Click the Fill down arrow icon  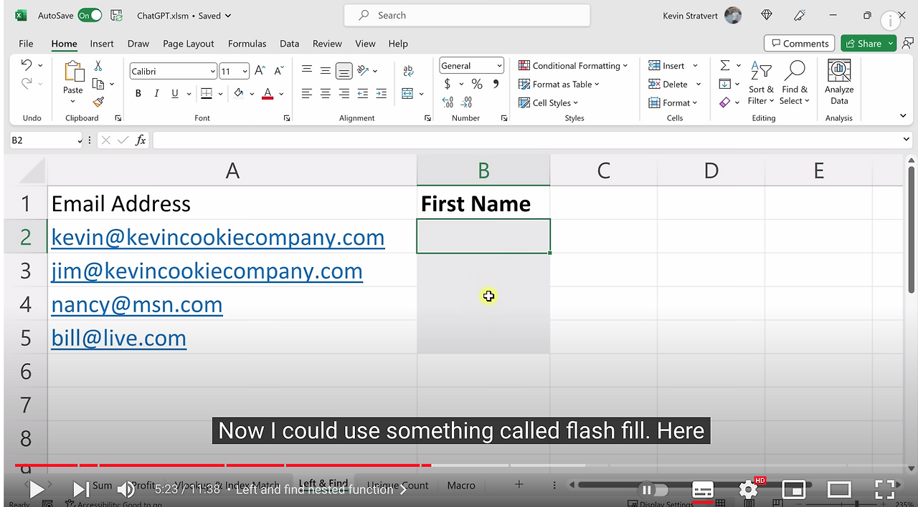(725, 84)
